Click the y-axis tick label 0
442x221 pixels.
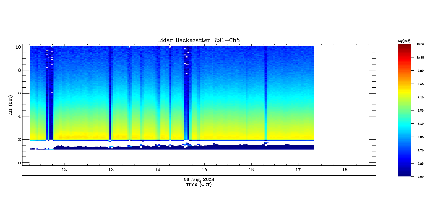19,163
